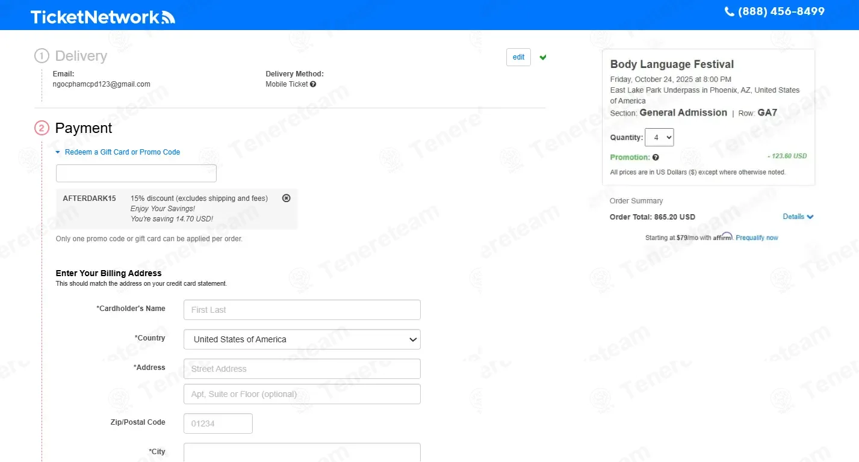Click the phone icon in the header
Screen dimensions: 859x462
point(729,11)
